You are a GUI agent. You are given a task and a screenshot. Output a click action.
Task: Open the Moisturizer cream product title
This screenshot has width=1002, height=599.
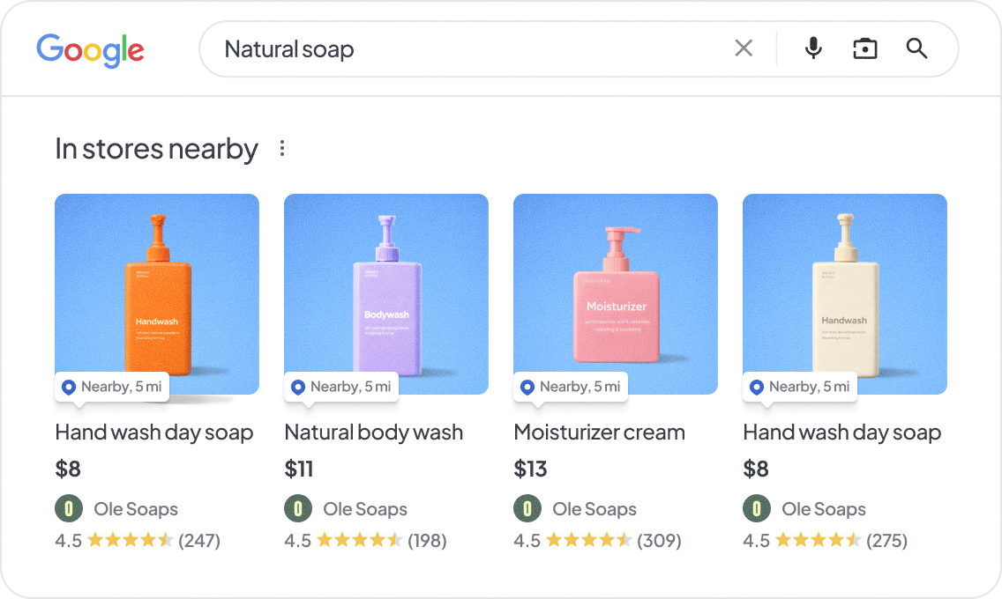point(599,433)
